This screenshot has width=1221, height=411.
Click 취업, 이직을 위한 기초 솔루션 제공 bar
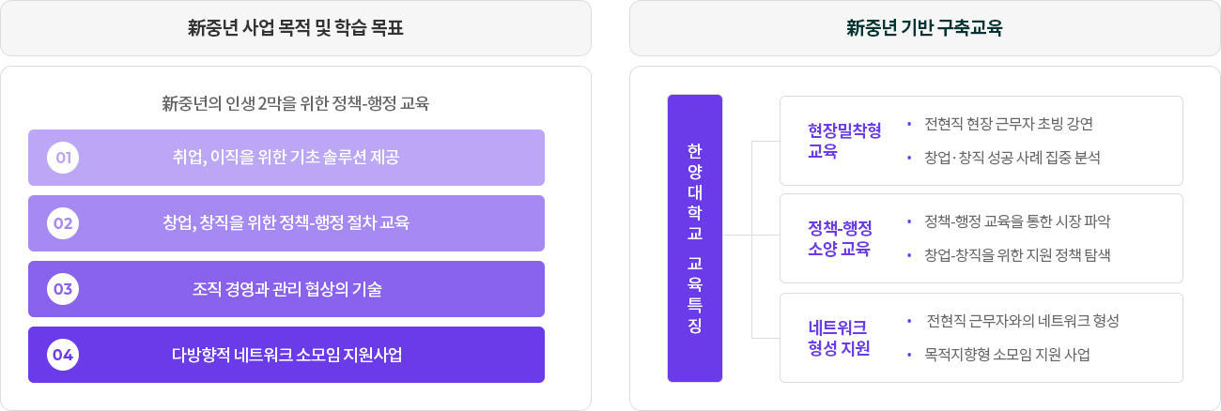click(x=286, y=158)
